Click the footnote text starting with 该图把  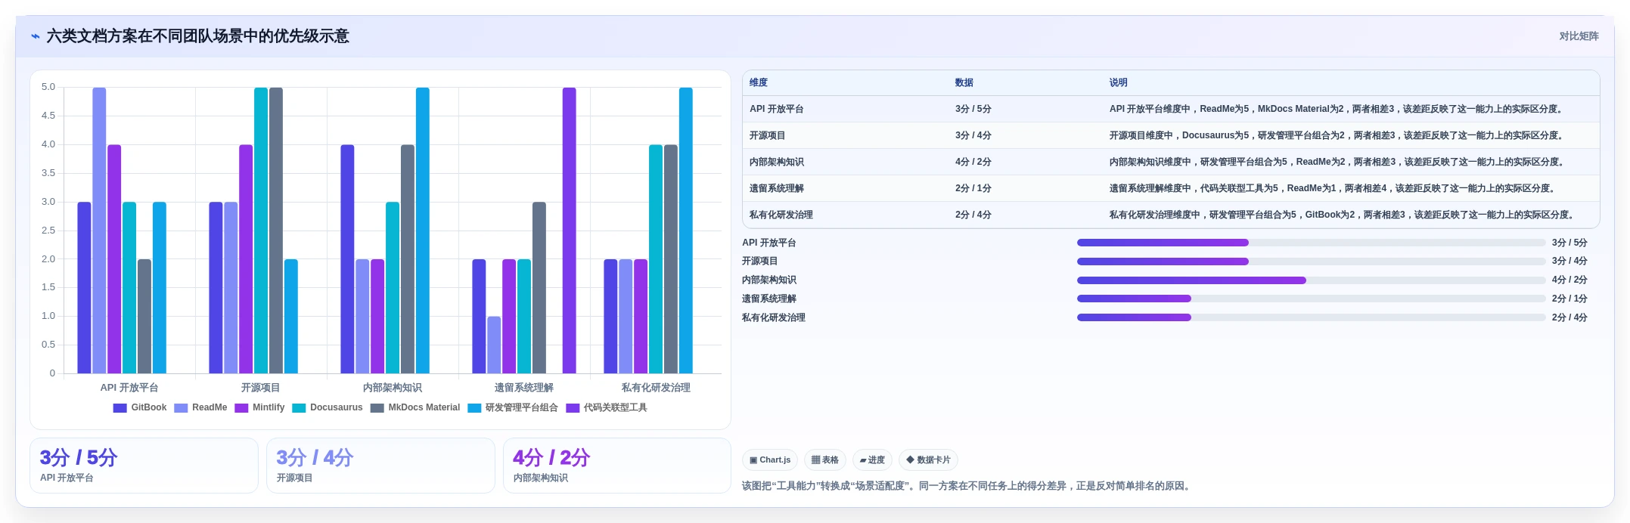click(967, 486)
